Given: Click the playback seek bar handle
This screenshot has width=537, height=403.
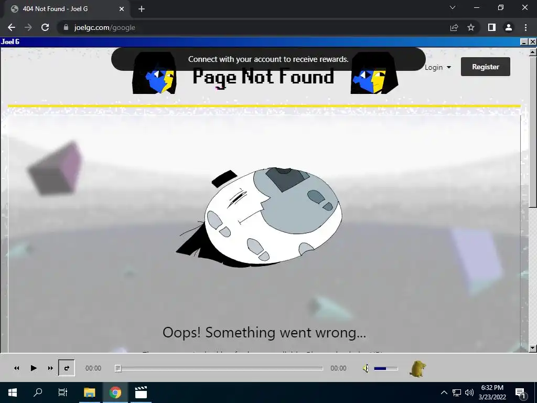Looking at the screenshot, I should (118, 368).
